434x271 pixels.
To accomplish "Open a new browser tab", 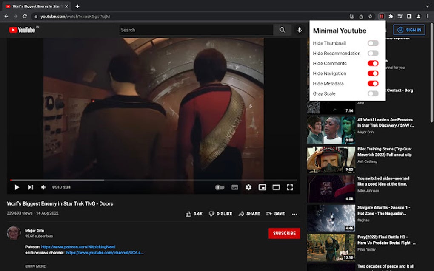I will pos(77,6).
